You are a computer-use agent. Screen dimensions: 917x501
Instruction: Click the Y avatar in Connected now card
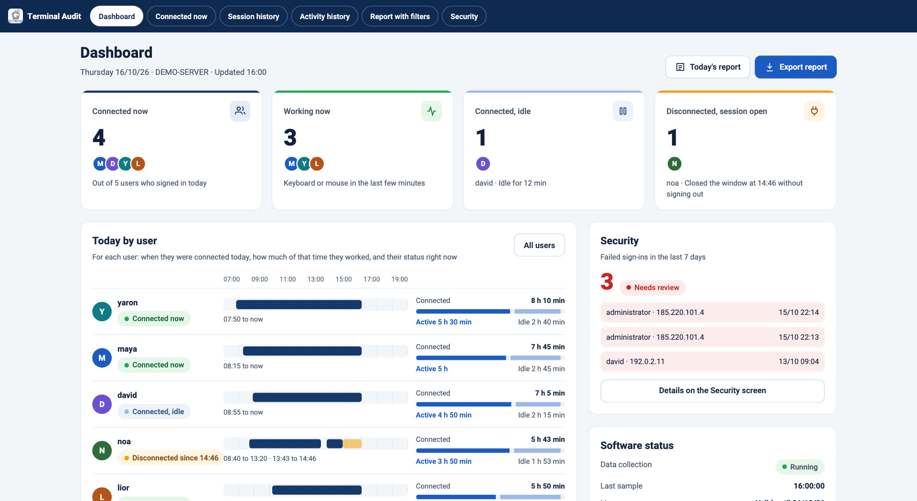(126, 164)
